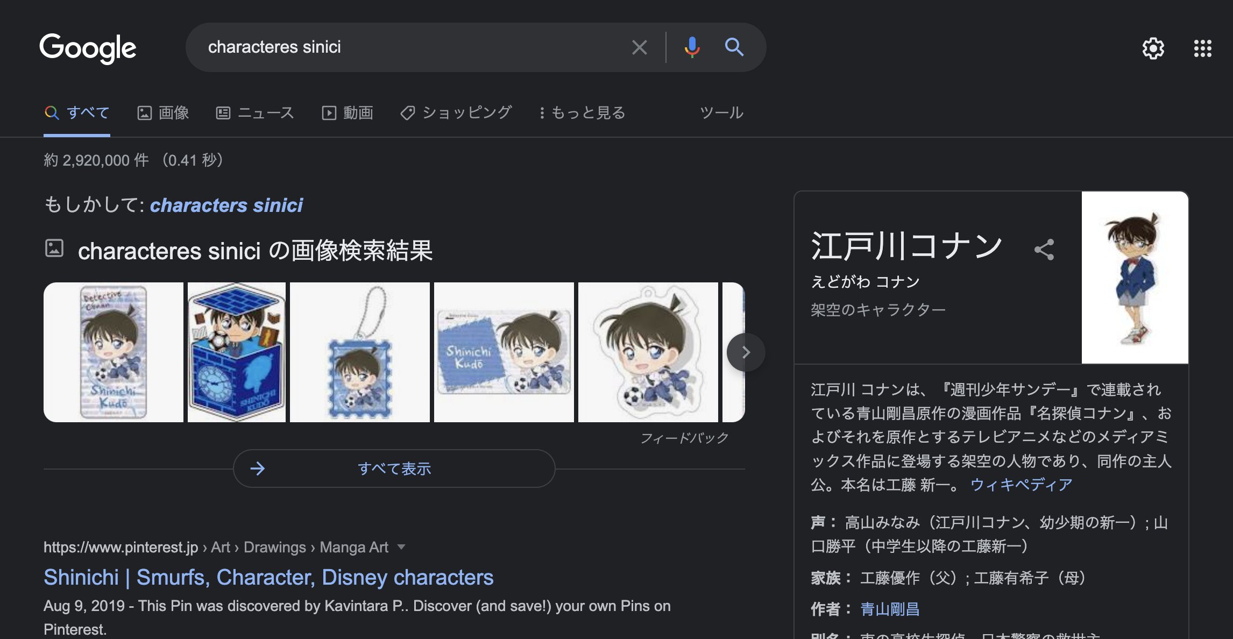Open the Google apps grid
Image resolution: width=1233 pixels, height=639 pixels.
pyautogui.click(x=1202, y=48)
